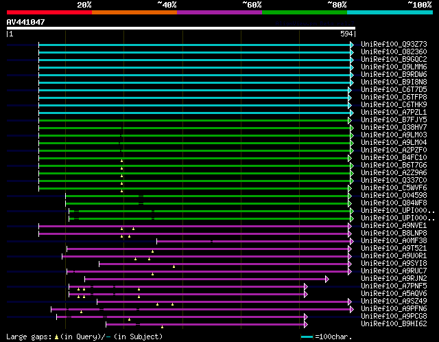Select the UniRef100_B9HI62 label
The image size is (439, 342).
click(394, 324)
